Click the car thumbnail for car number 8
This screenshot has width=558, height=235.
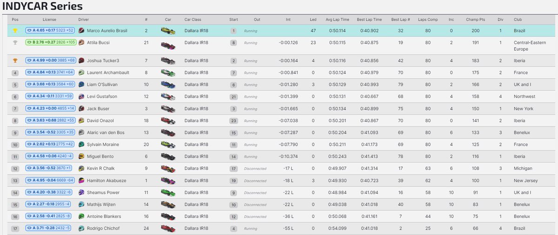(x=168, y=73)
